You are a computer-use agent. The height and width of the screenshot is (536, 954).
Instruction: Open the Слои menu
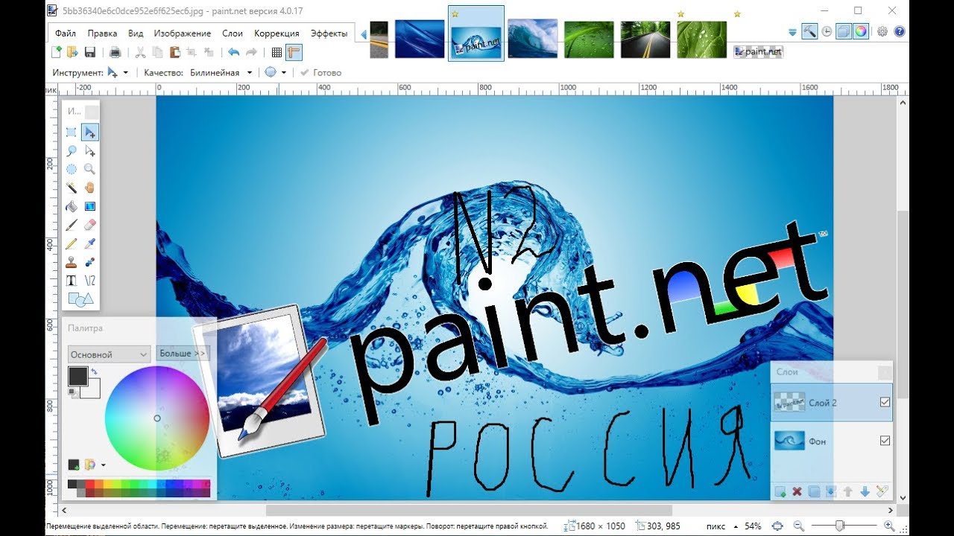(x=233, y=33)
